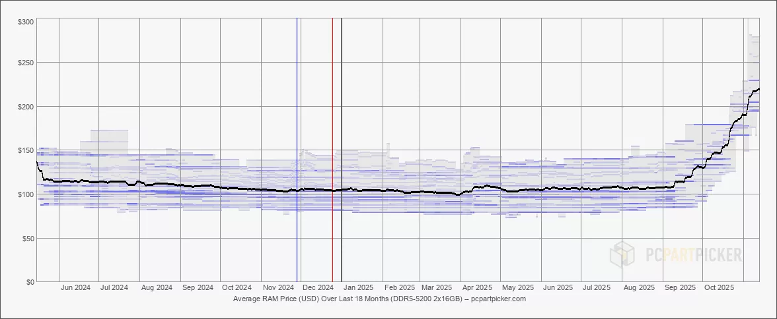Click the Jul 2025 x-axis label
This screenshot has width=777, height=319.
click(x=597, y=288)
